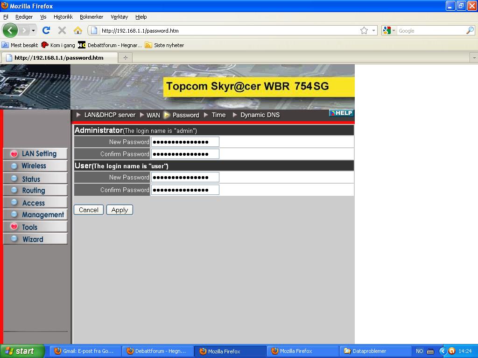Image resolution: width=478 pixels, height=358 pixels.
Task: Reload the page with the blue refresh icon
Action: [46, 30]
